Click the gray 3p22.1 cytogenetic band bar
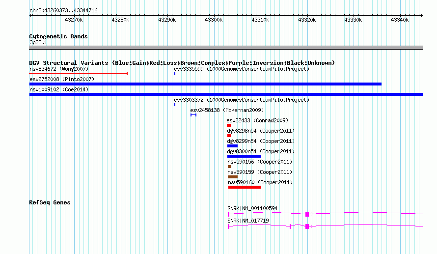The height and width of the screenshot is (254, 437). click(x=226, y=48)
